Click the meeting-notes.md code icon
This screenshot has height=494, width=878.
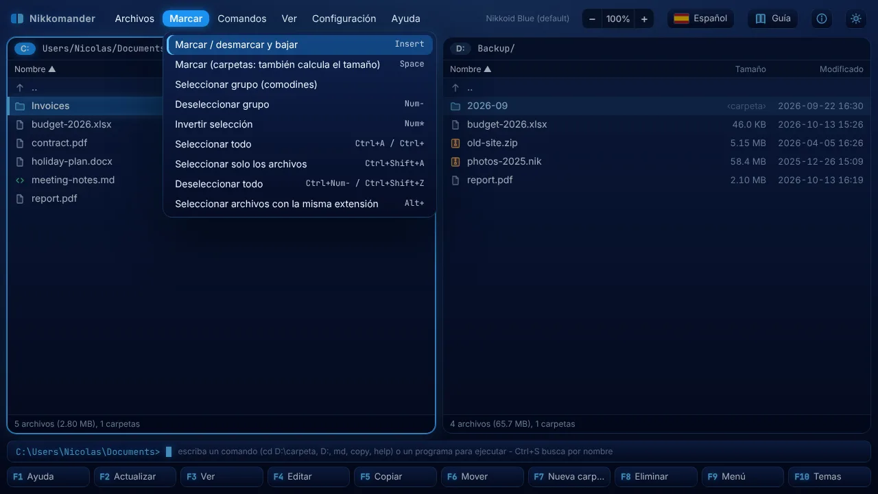20,180
